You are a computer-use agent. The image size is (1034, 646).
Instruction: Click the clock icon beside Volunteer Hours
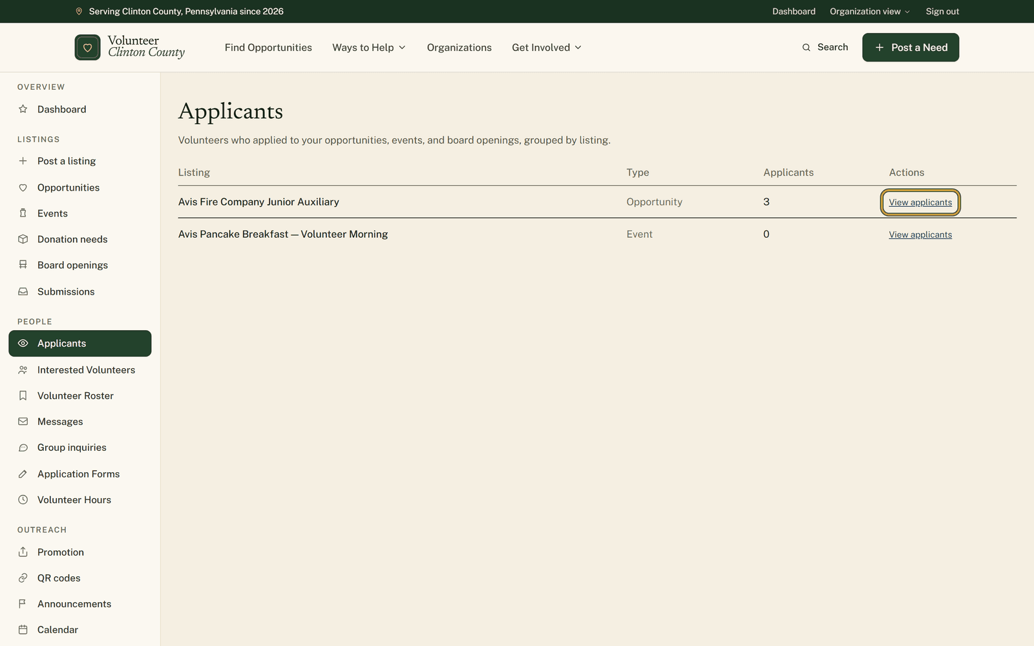(23, 499)
